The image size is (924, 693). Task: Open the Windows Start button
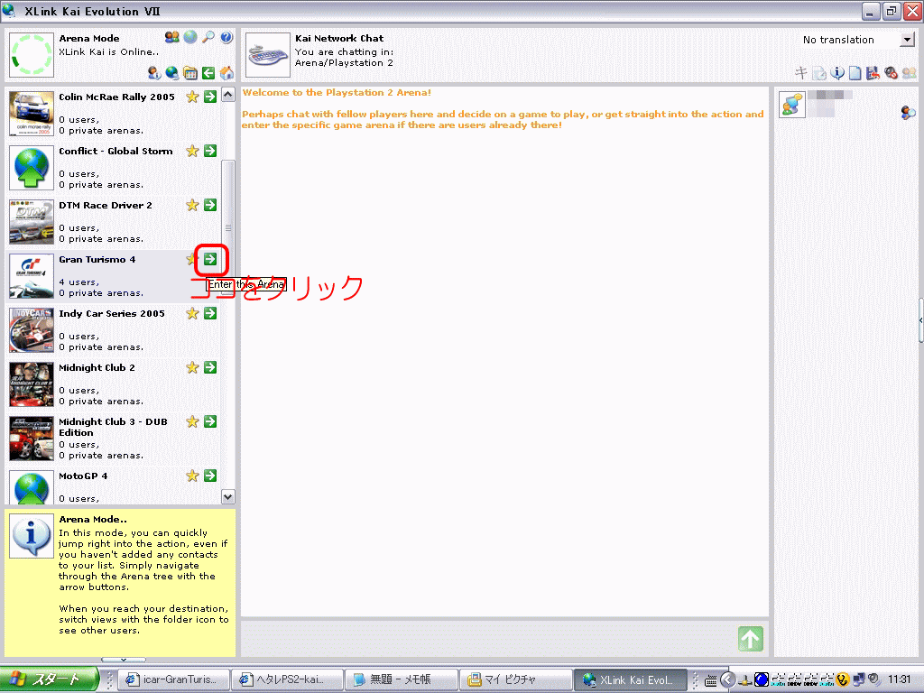coord(49,679)
